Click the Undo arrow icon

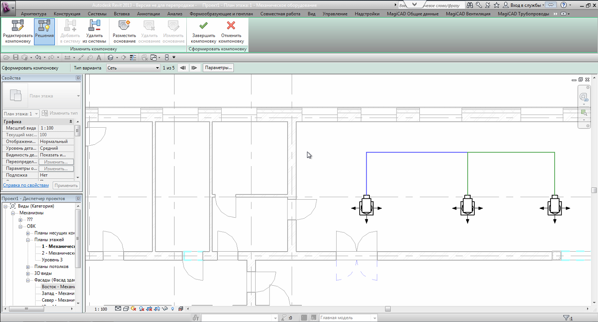coord(38,57)
